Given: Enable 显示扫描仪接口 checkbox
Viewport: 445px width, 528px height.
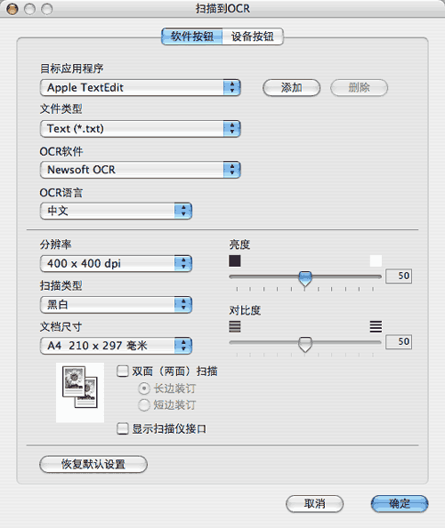Looking at the screenshot, I should tap(123, 428).
